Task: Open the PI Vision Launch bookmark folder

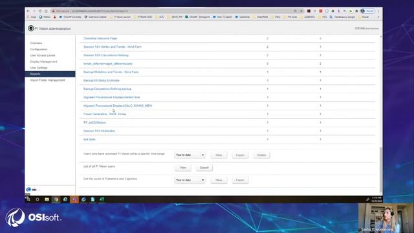Action: coord(120,17)
